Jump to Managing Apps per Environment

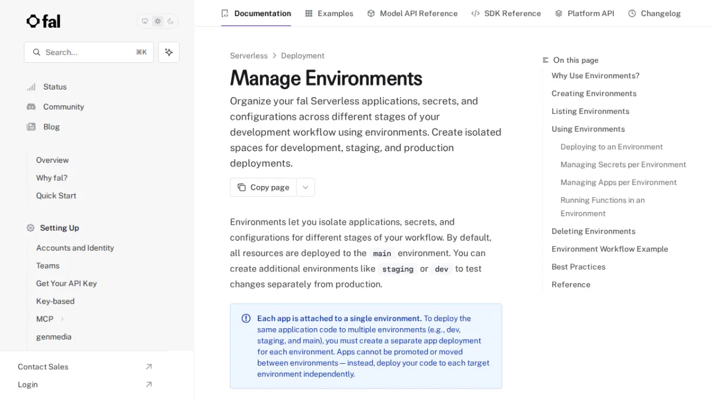[619, 183]
